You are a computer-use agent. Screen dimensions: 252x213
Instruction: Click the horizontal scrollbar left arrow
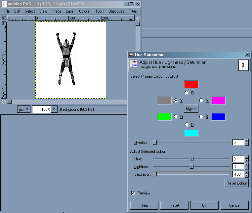pos(9,102)
